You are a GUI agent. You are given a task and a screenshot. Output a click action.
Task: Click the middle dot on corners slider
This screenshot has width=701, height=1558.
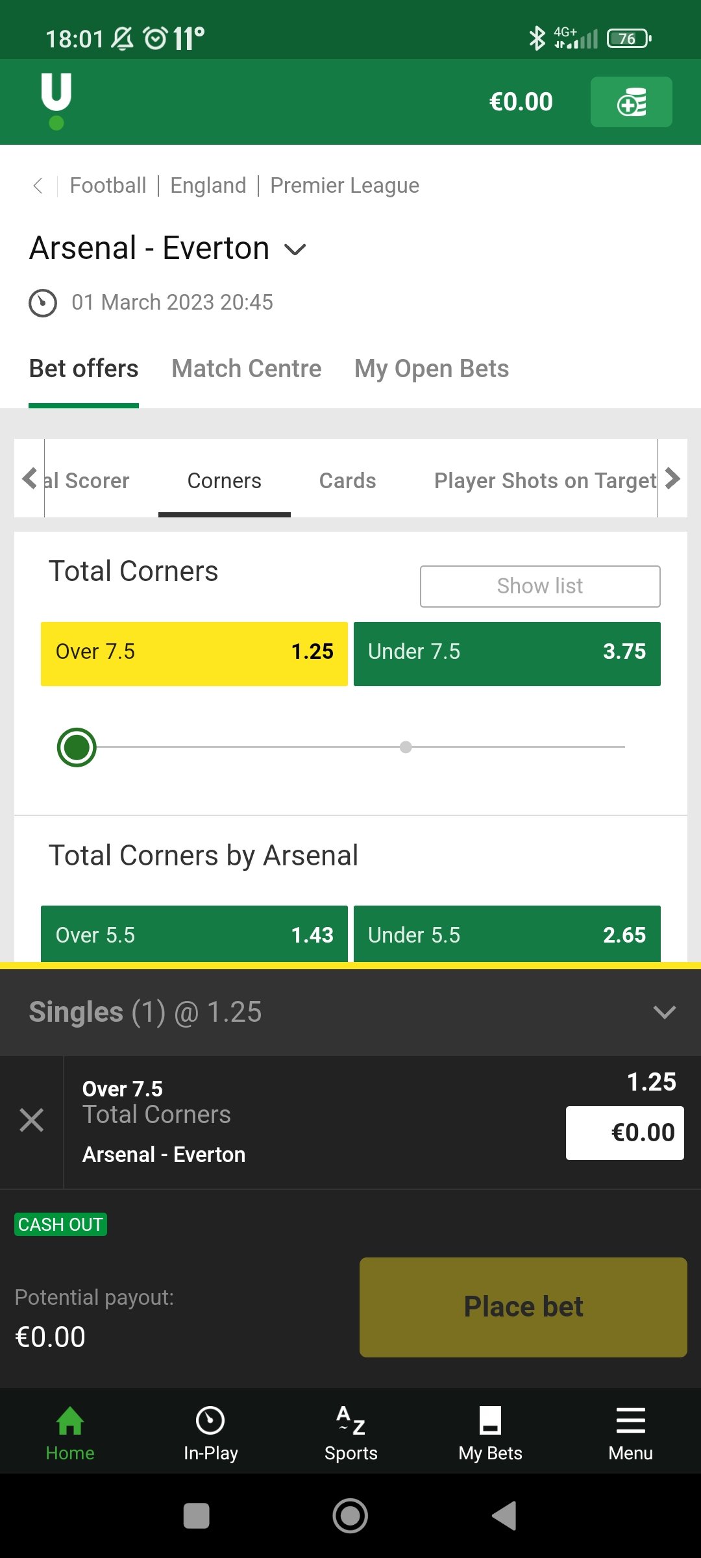(x=406, y=747)
